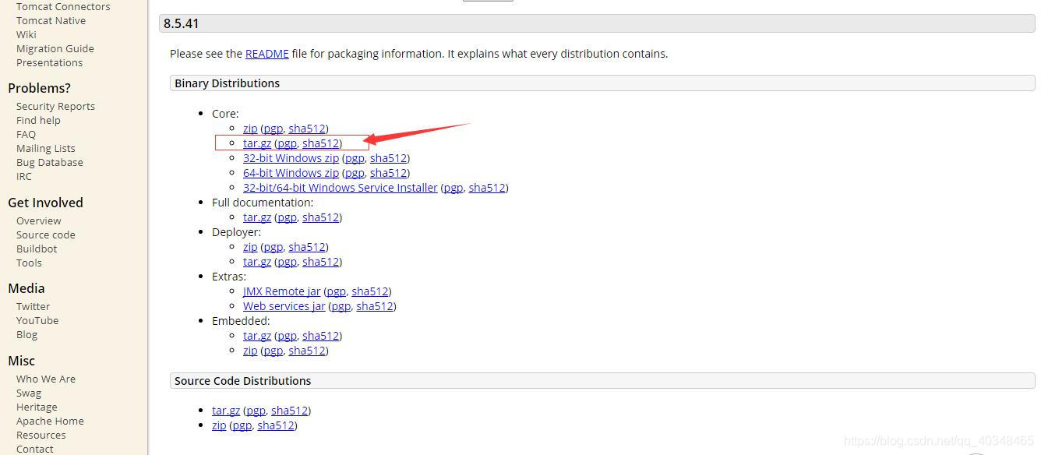Download source code zip
Viewport: 1041px width, 455px height.
click(x=219, y=425)
